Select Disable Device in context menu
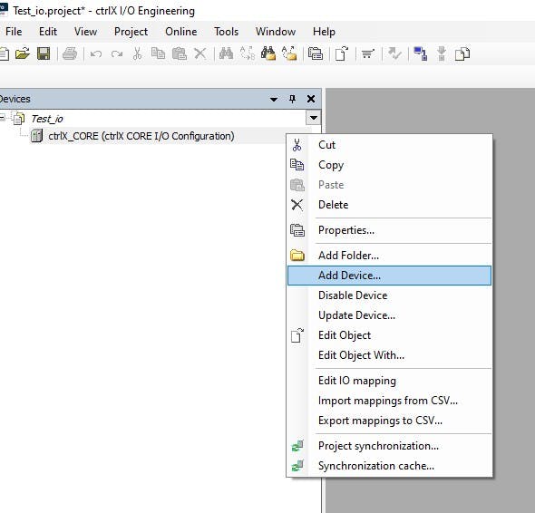Image resolution: width=535 pixels, height=513 pixels. coord(353,295)
